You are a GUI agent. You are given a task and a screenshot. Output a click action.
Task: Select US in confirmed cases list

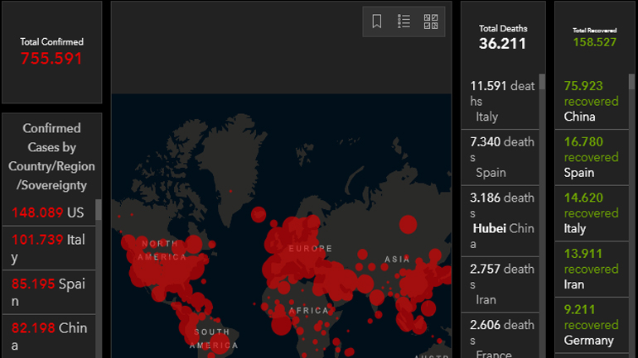tap(48, 212)
